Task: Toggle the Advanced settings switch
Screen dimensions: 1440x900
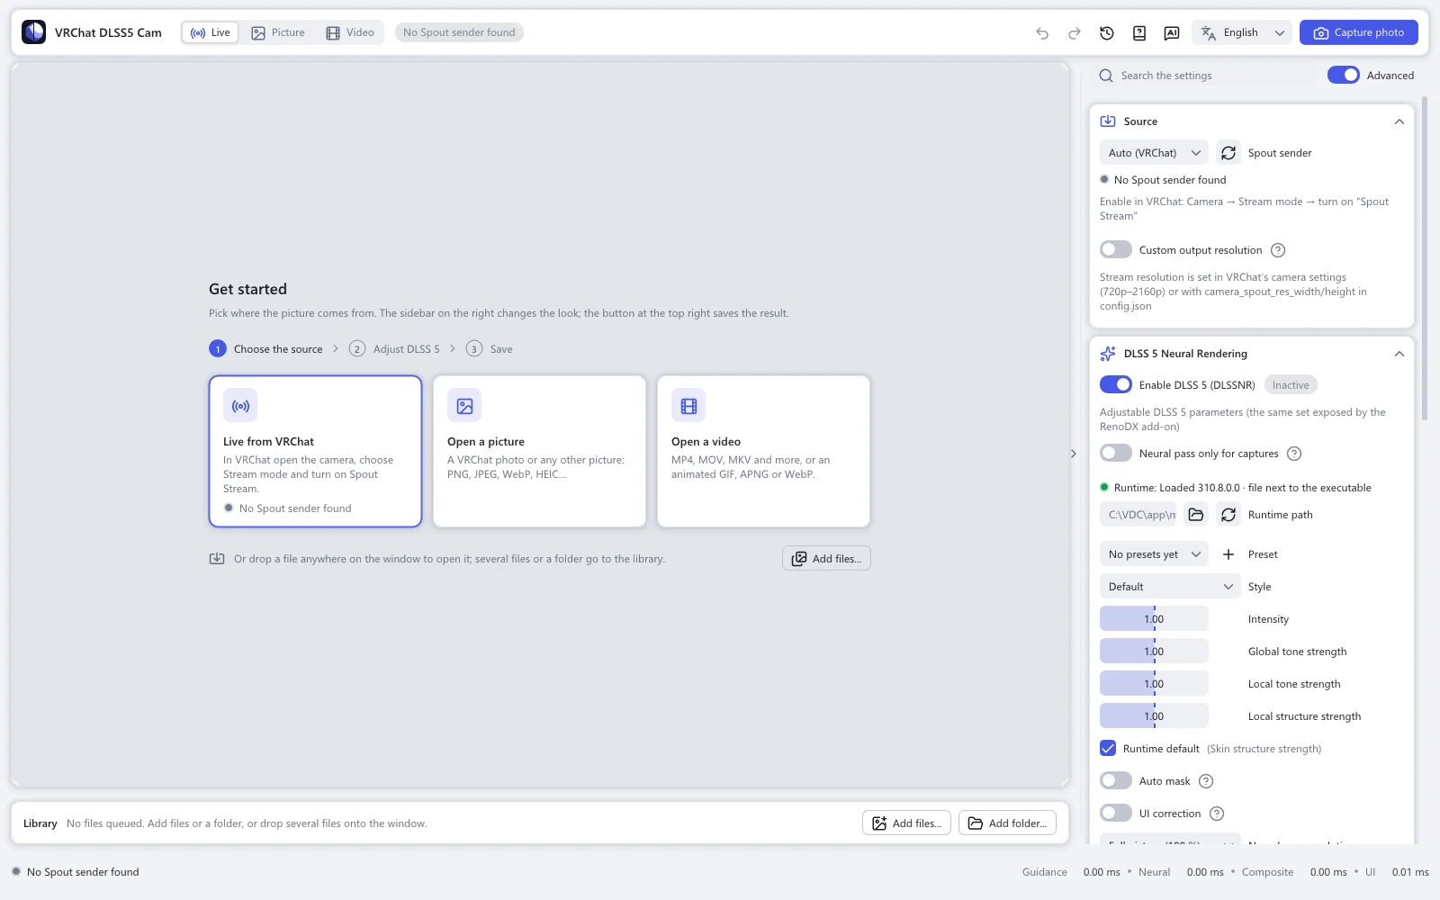Action: pyautogui.click(x=1344, y=76)
